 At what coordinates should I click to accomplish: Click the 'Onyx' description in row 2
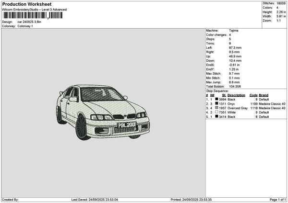point(231,104)
